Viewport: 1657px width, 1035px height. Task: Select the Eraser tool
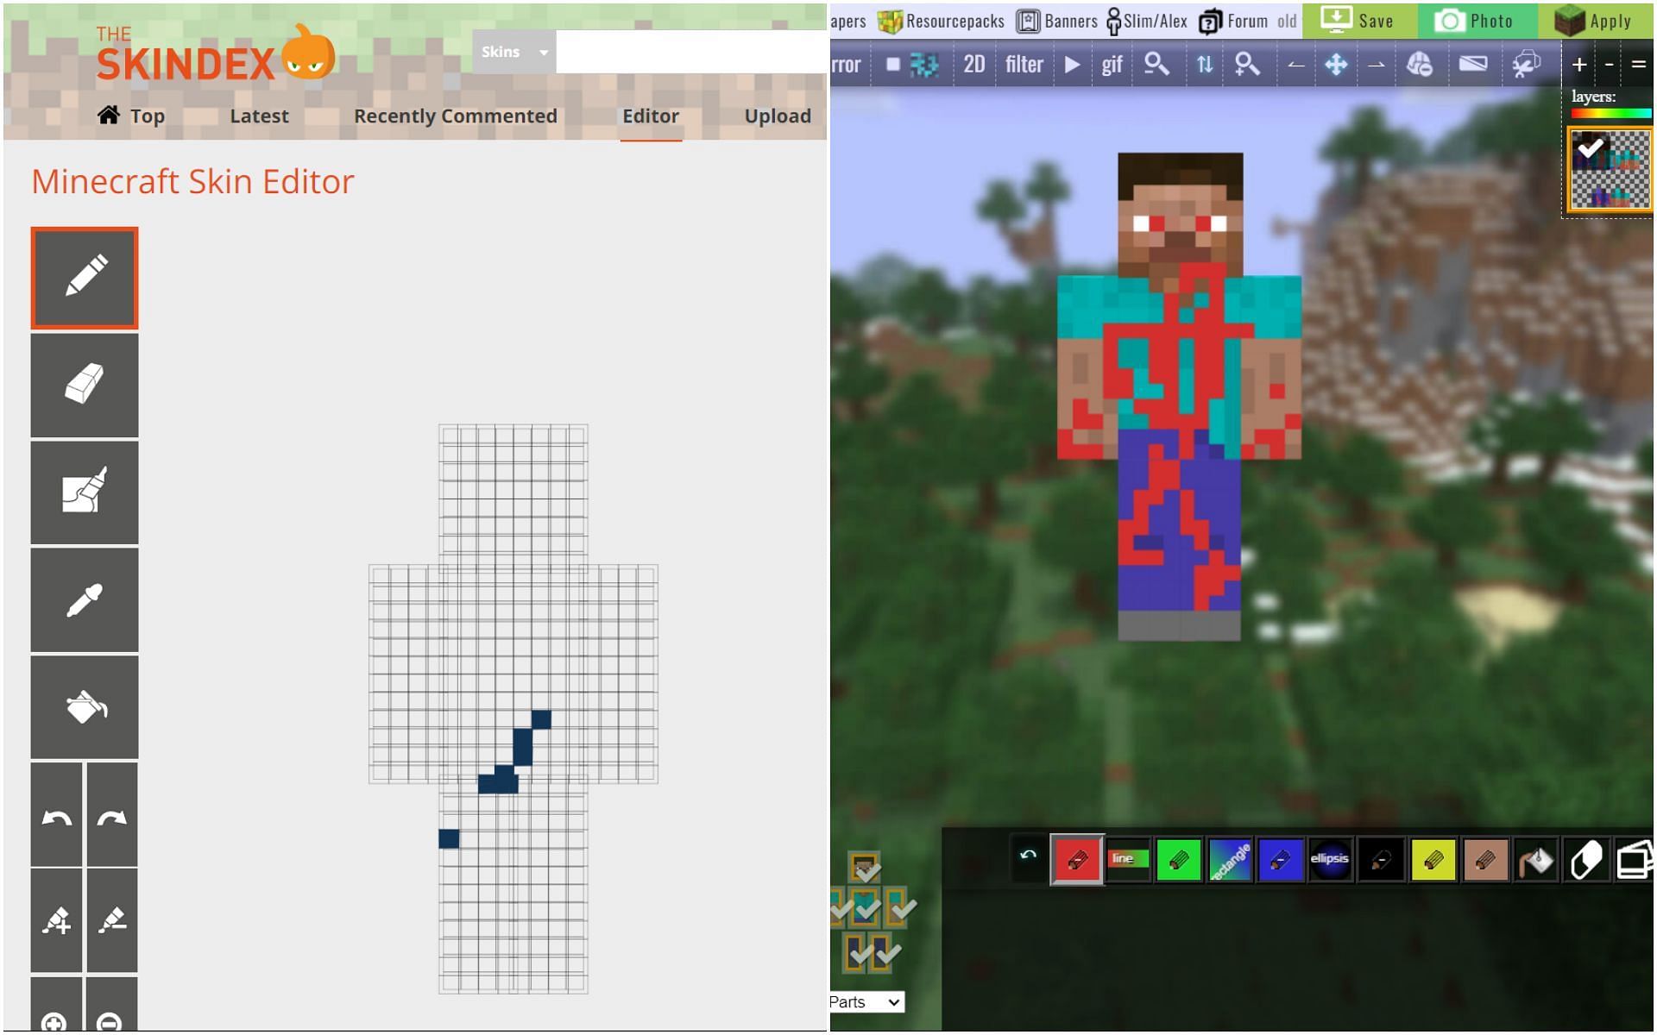click(x=82, y=383)
